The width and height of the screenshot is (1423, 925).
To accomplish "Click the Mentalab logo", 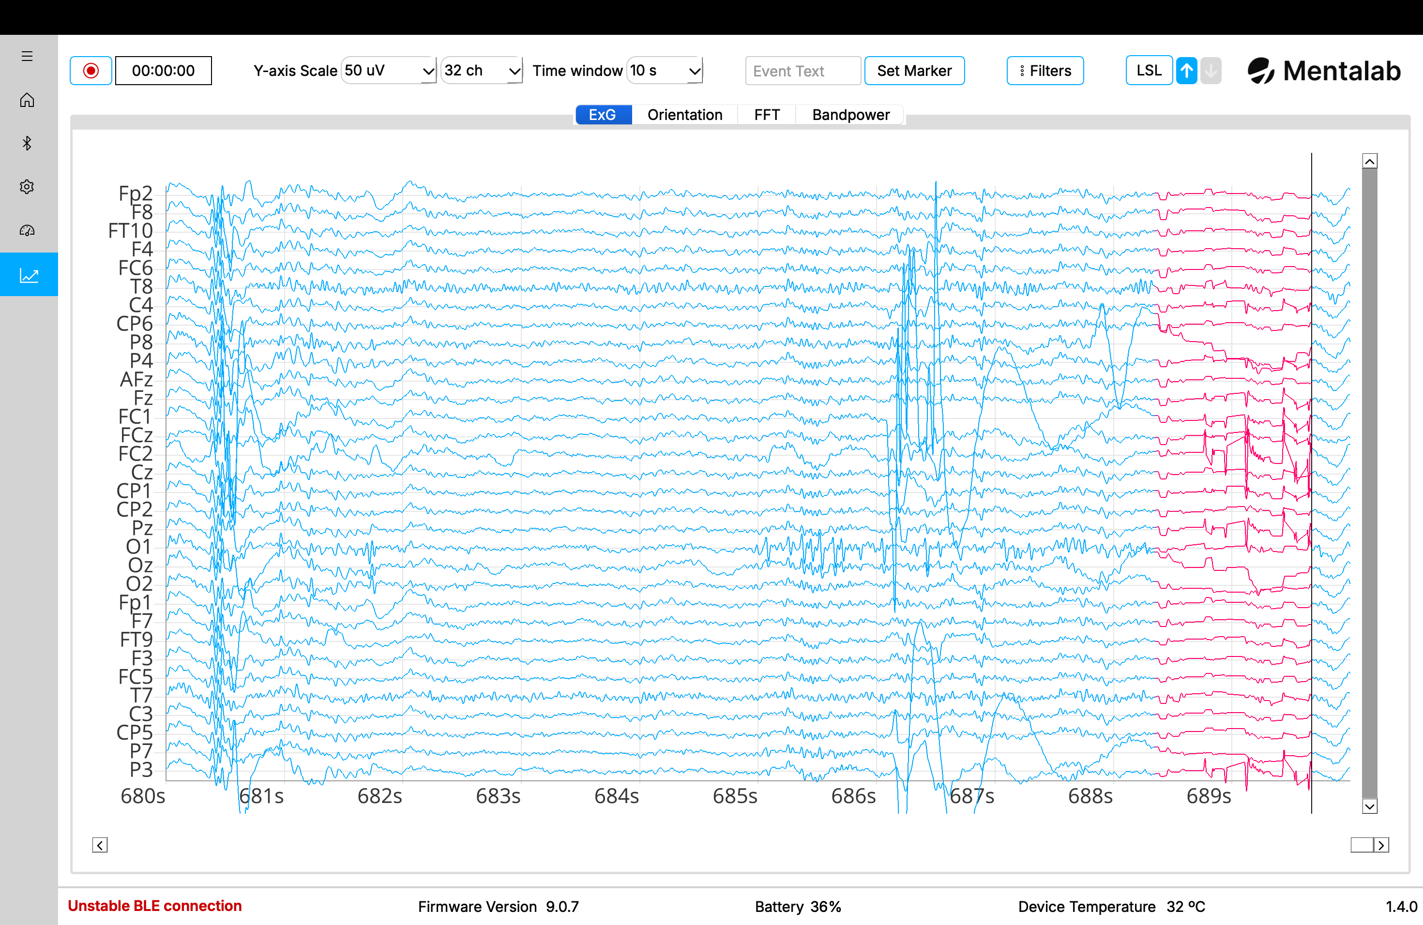I will pyautogui.click(x=1324, y=71).
